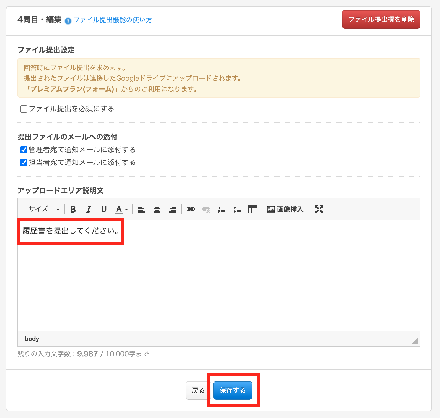Image resolution: width=440 pixels, height=418 pixels.
Task: Maximize the editor with fullscreen icon
Action: coord(319,210)
